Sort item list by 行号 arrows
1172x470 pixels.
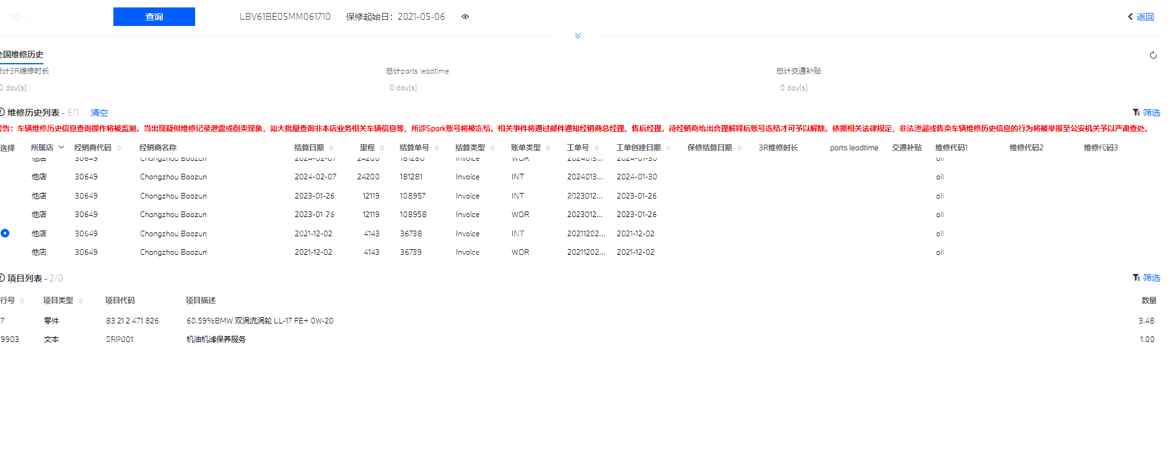pyautogui.click(x=22, y=301)
